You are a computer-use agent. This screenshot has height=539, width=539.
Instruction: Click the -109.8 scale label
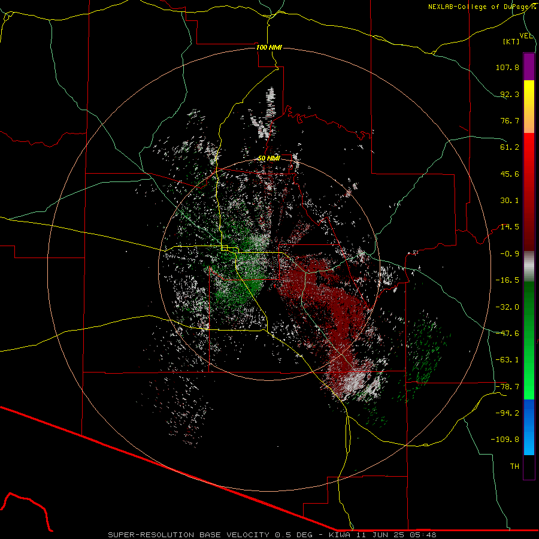(505, 440)
